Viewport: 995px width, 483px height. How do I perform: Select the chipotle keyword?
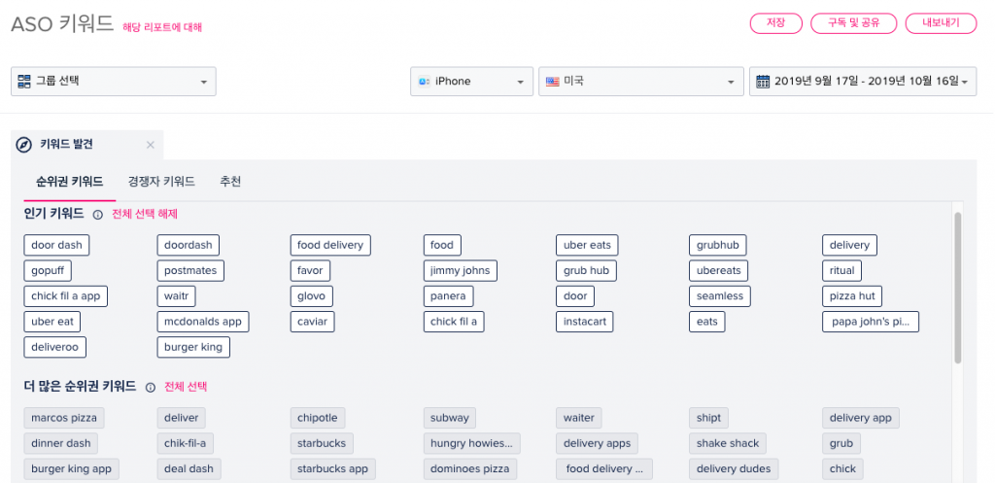point(318,418)
